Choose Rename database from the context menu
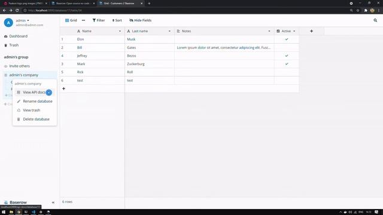Image resolution: width=383 pixels, height=215 pixels. click(x=35, y=102)
